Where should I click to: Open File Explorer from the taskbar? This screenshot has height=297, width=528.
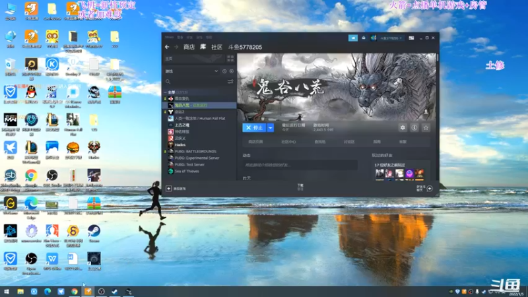tap(20, 291)
